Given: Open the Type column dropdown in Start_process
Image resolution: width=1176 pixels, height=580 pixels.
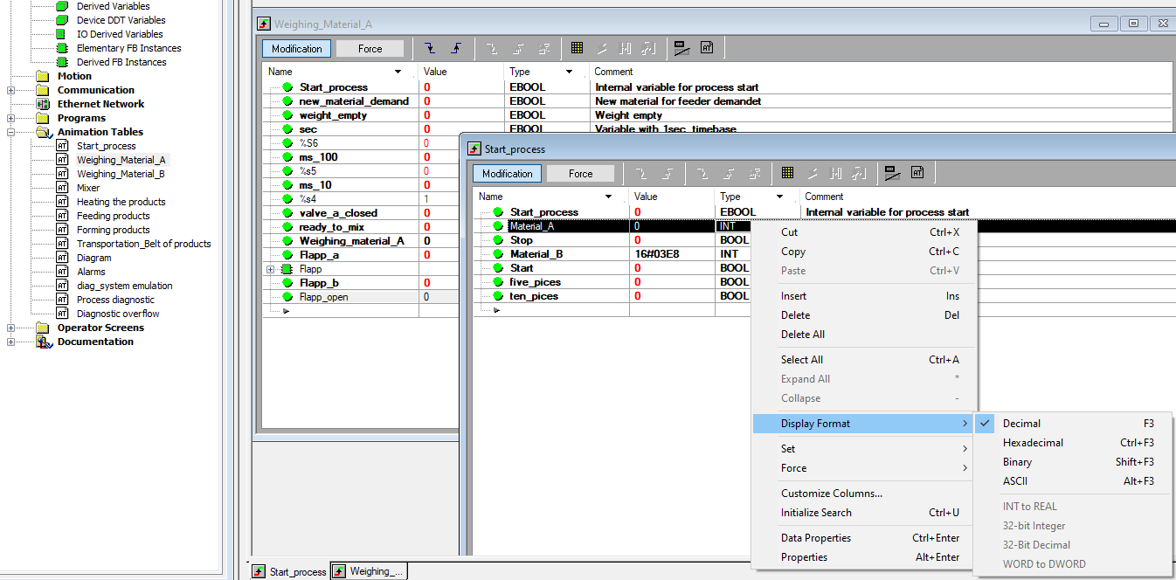Looking at the screenshot, I should 779,197.
